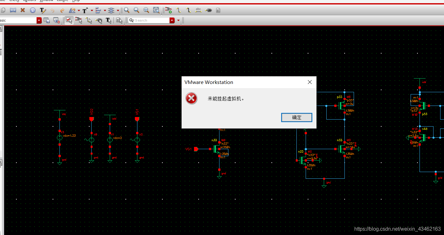444x235 pixels.
Task: Toggle the select instances filter icon
Action: tap(79, 20)
